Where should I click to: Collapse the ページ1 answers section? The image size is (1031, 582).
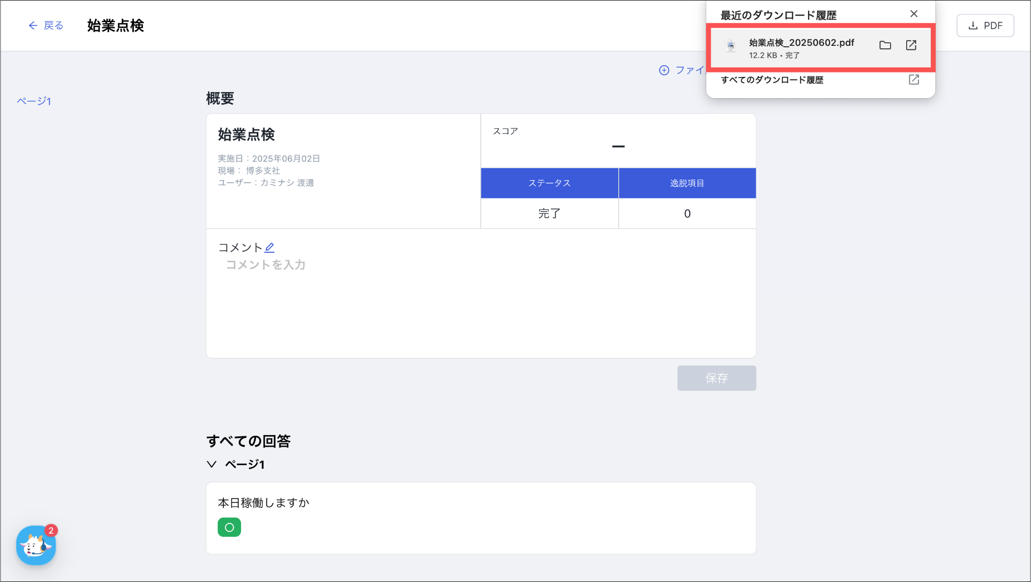click(211, 464)
